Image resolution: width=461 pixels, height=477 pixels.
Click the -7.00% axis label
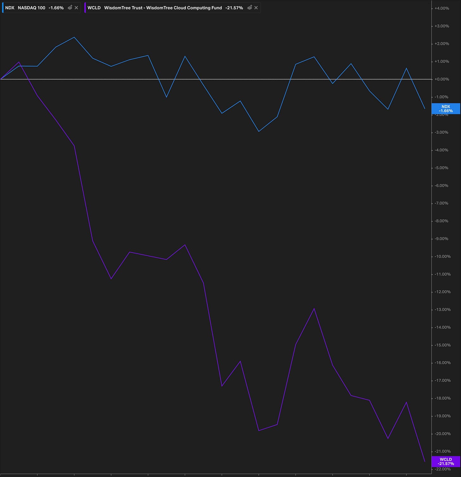pos(442,203)
